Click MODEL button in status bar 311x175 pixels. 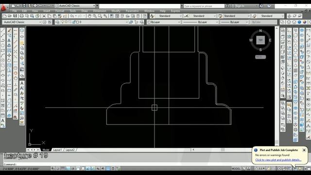(236, 169)
